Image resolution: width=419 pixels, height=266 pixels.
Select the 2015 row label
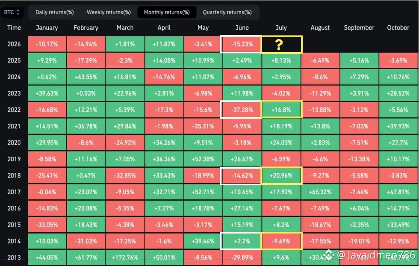coord(14,225)
